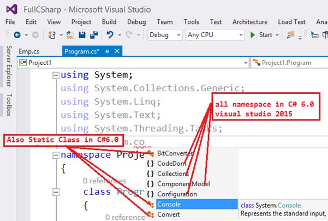Screen dimensions: 328x221
Task: Select CodeDom in the IntelliSense list
Action: 171,163
